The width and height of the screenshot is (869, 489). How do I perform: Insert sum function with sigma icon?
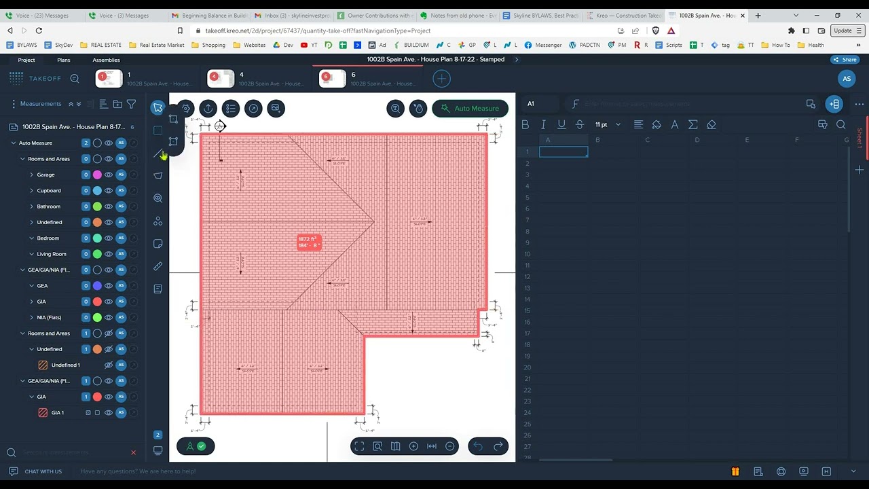pyautogui.click(x=693, y=124)
